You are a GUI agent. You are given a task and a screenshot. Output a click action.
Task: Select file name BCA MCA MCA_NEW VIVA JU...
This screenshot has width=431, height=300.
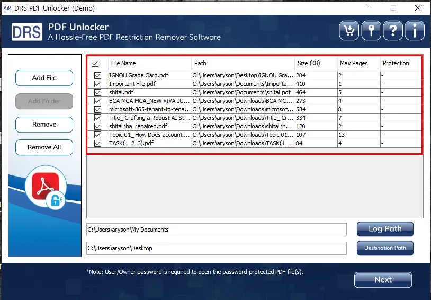149,101
